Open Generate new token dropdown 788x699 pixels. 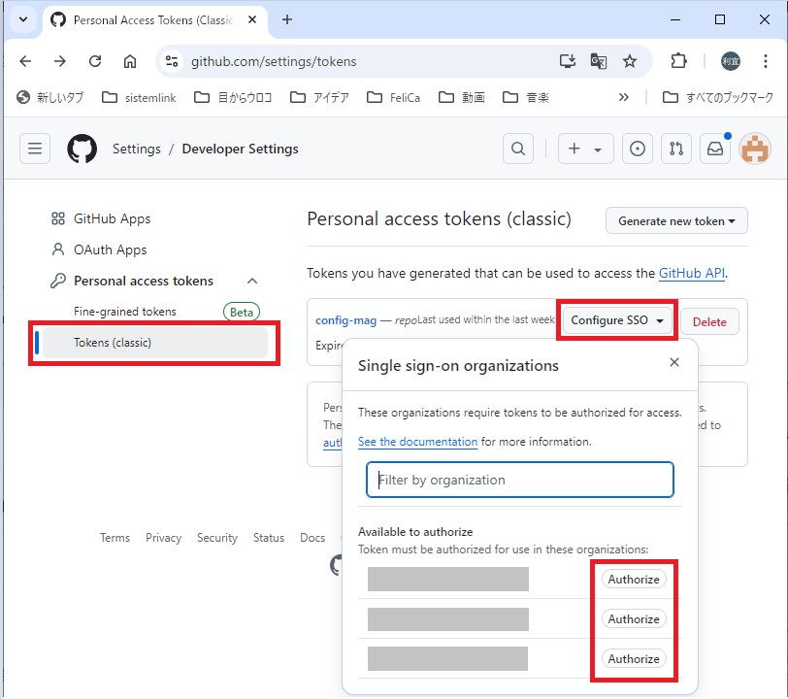(676, 220)
